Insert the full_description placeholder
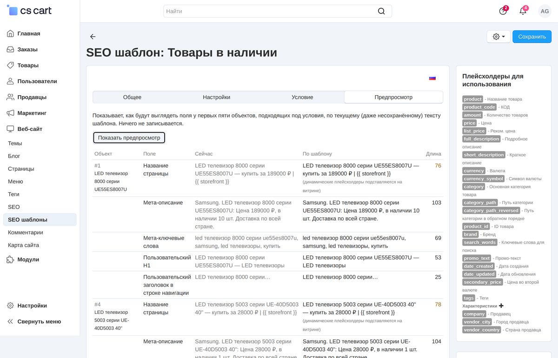This screenshot has width=558, height=358. point(481,139)
